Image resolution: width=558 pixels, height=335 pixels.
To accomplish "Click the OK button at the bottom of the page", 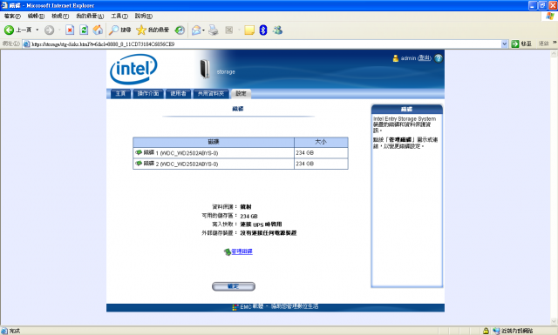I will (x=234, y=286).
